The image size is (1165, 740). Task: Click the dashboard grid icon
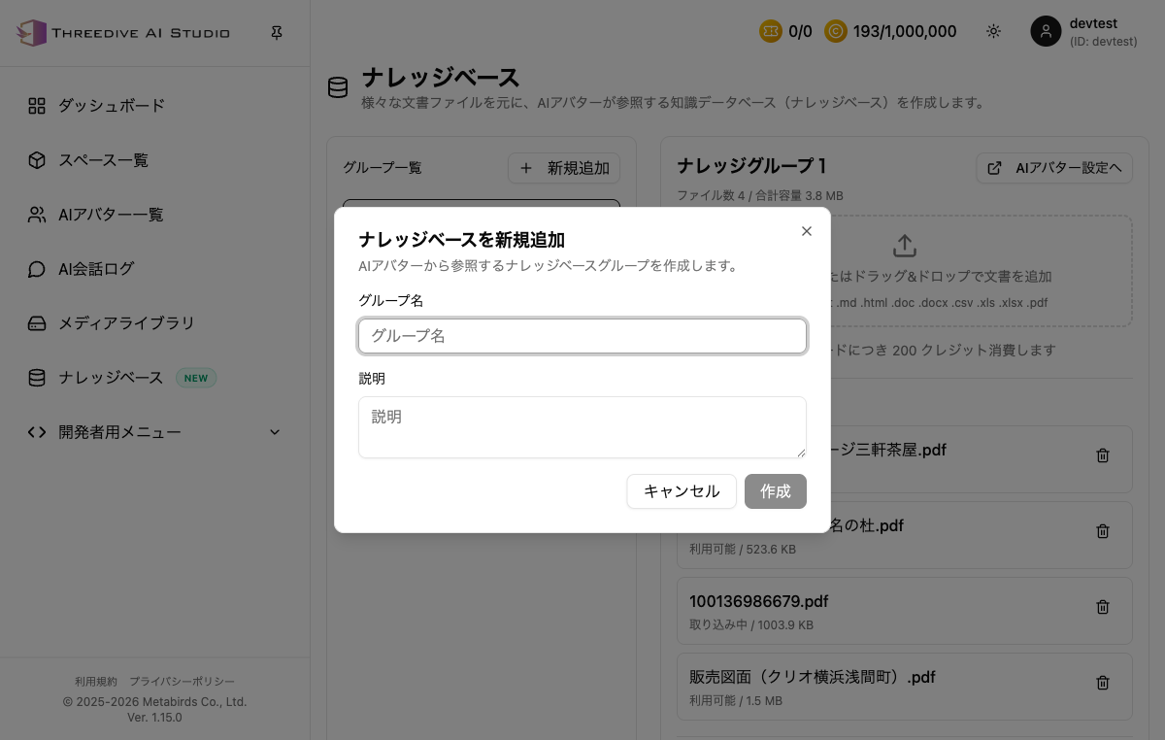[37, 106]
